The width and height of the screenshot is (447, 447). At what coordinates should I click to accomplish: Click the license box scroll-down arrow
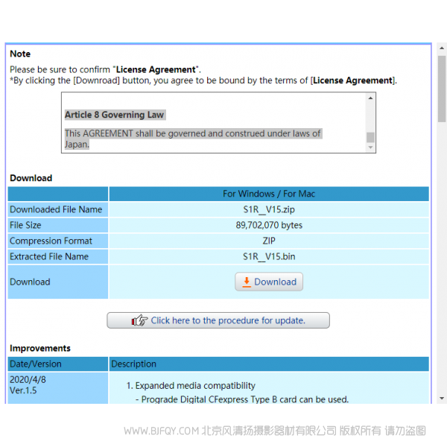[x=370, y=148]
